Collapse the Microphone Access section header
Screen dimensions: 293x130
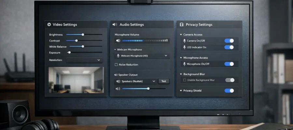(181, 58)
